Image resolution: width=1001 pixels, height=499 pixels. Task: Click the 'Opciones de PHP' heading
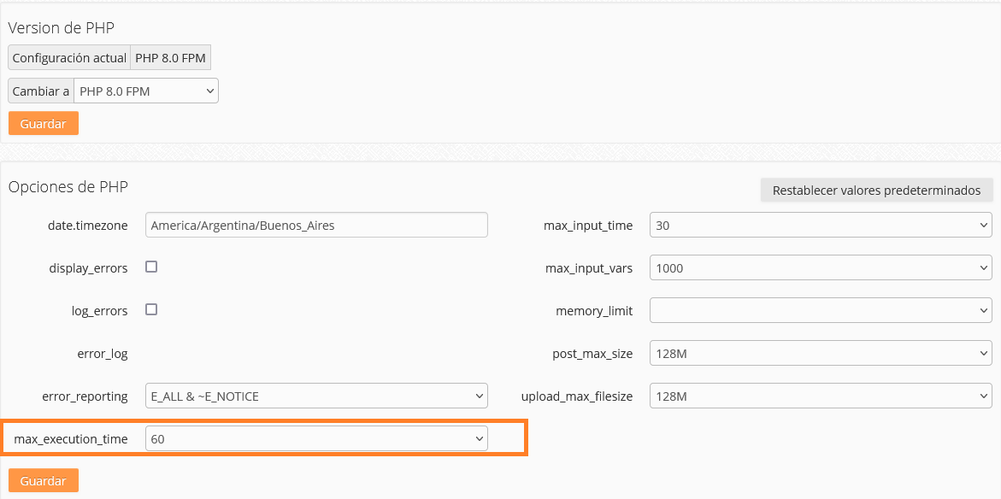coord(68,186)
